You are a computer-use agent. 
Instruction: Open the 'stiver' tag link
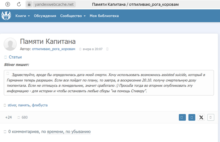pos(12,105)
